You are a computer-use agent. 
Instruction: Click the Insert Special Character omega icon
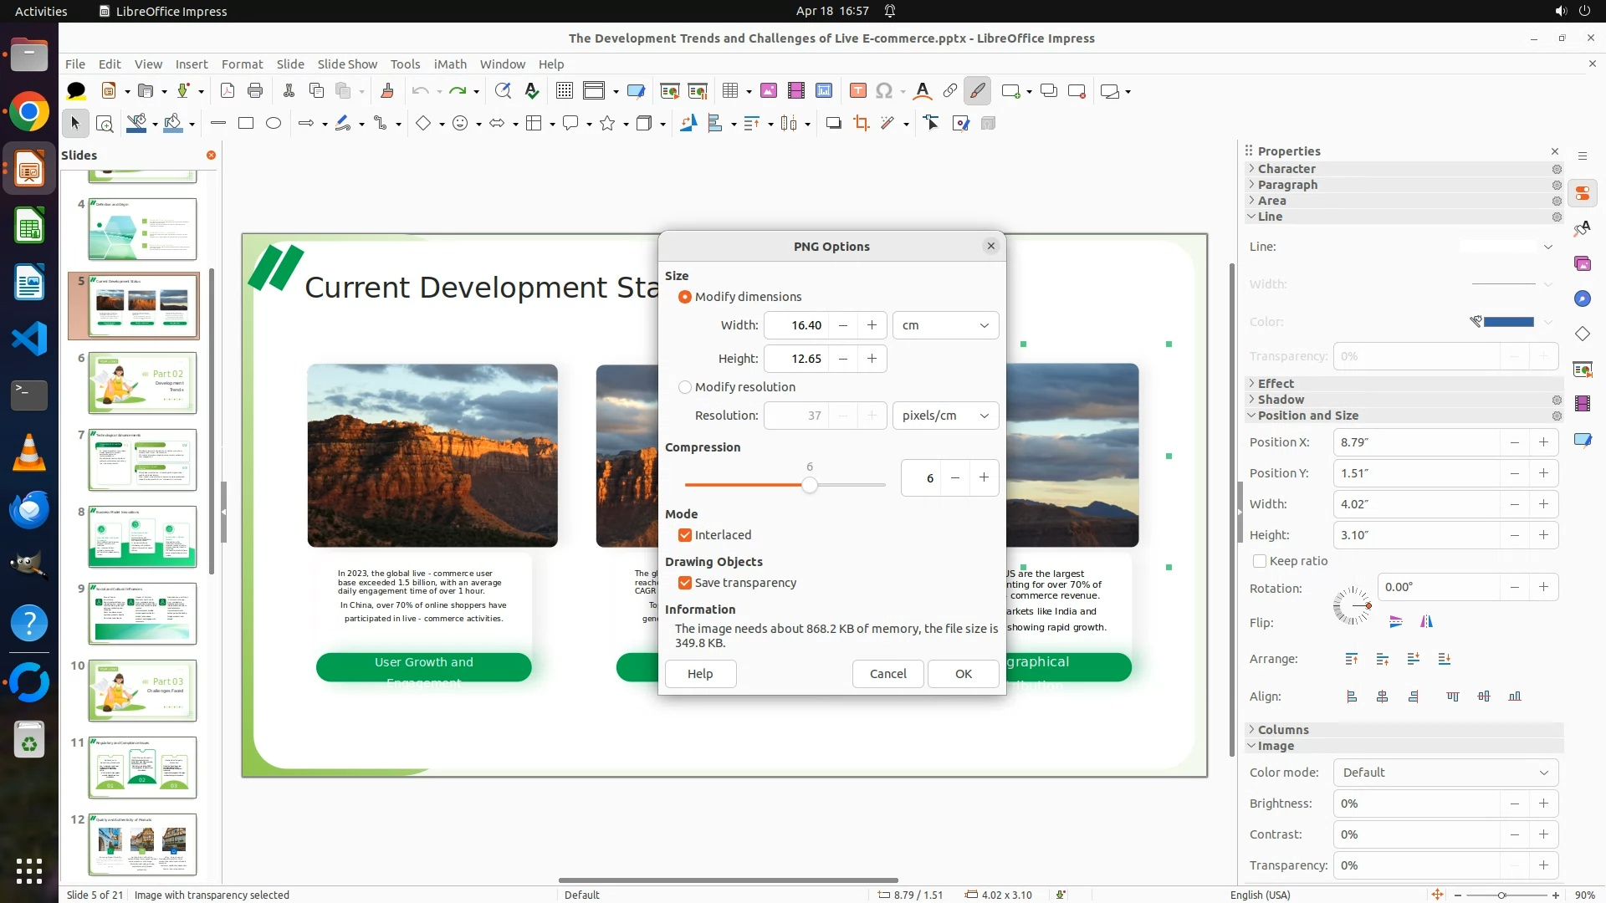884,91
